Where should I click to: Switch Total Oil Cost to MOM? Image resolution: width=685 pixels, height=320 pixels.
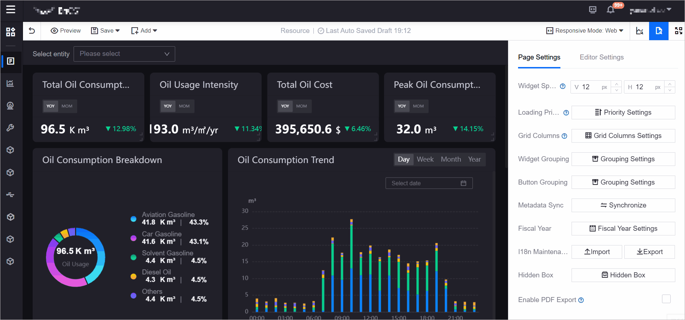pos(301,106)
